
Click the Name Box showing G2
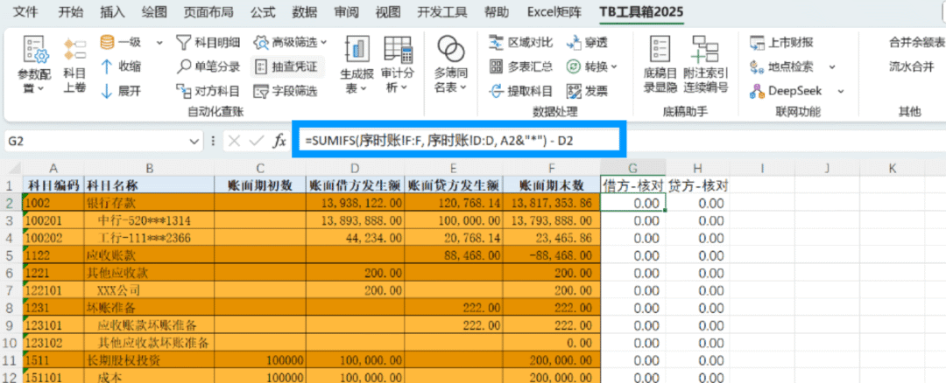(96, 142)
